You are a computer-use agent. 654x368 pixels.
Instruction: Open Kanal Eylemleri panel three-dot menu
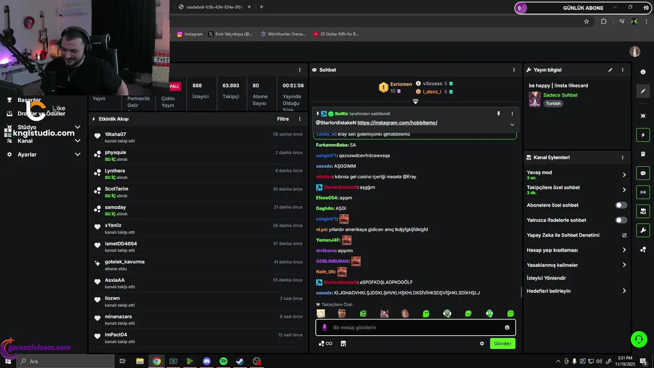tap(622, 157)
